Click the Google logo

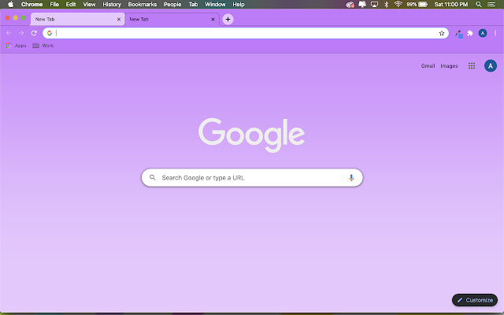[251, 135]
